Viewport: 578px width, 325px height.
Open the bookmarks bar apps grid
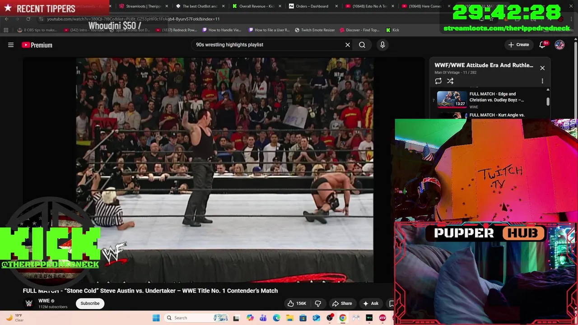(6, 30)
